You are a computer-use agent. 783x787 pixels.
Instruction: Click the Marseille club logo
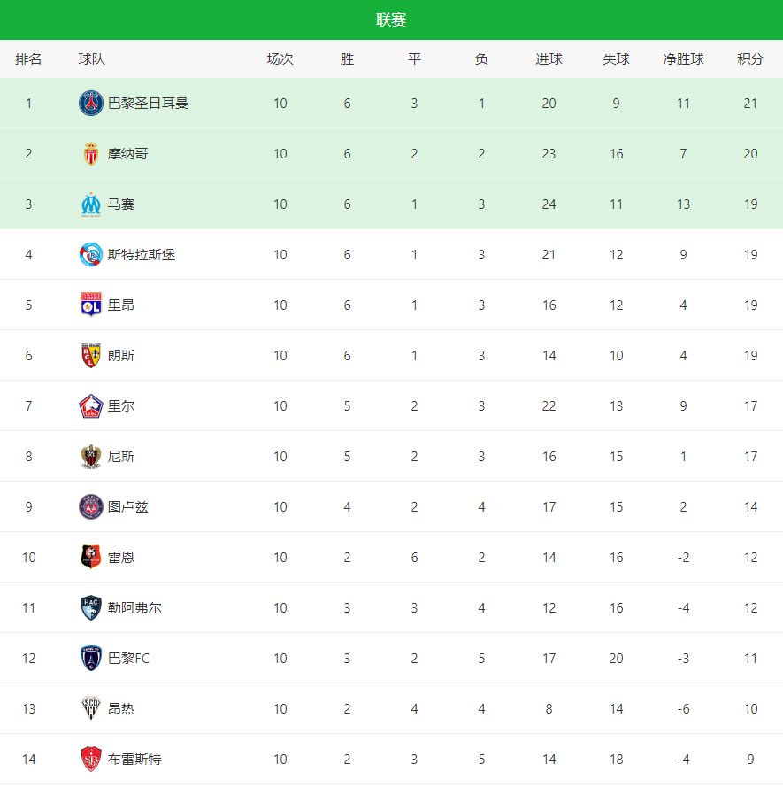tap(91, 204)
